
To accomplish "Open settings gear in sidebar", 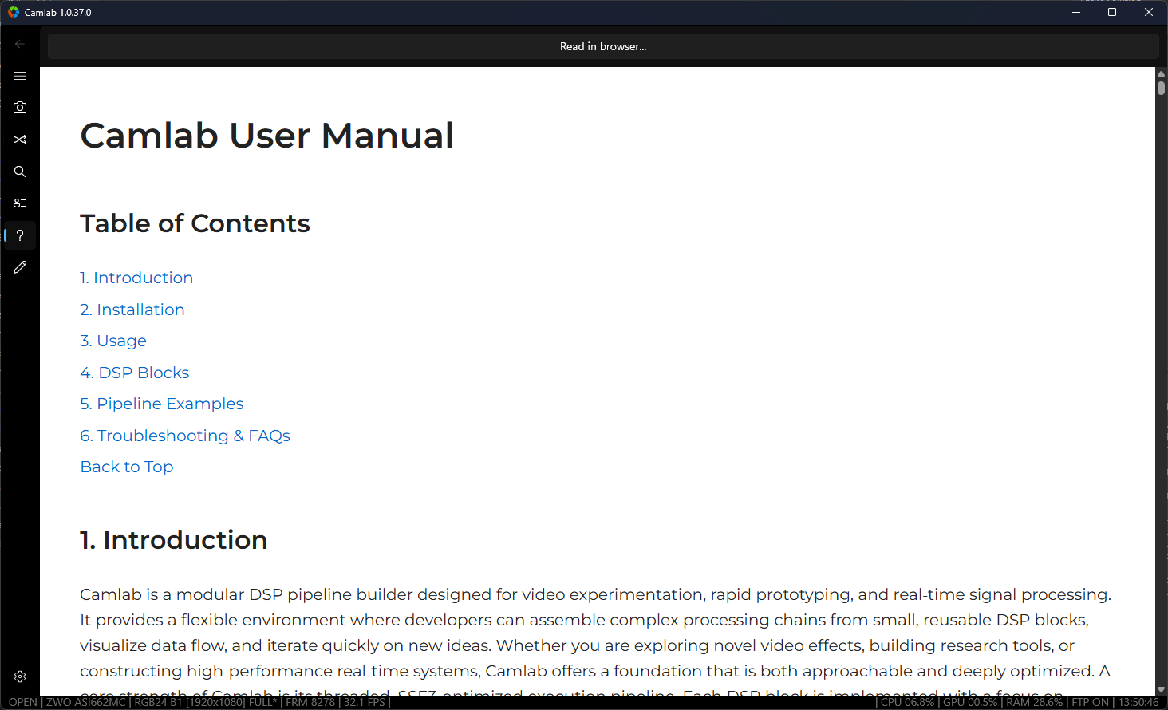I will pyautogui.click(x=20, y=676).
